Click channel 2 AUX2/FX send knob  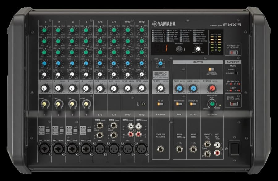tap(58, 75)
